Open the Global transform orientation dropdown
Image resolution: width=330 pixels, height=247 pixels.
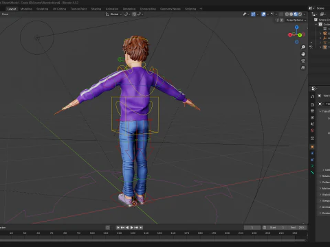click(x=113, y=14)
